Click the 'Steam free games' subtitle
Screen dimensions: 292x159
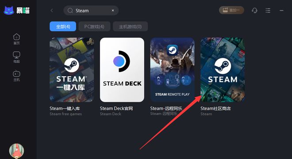(x=65, y=114)
